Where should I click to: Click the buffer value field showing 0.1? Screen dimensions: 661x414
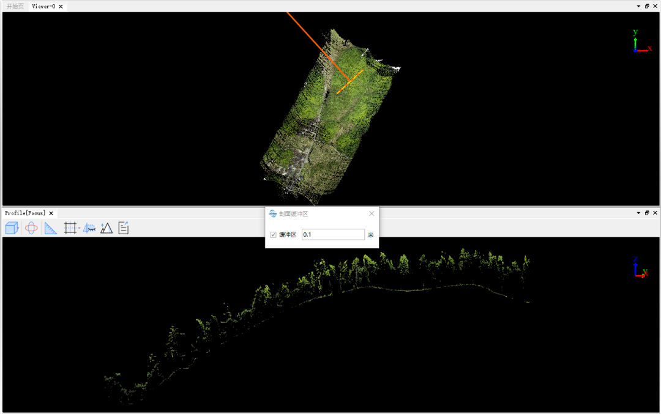tap(333, 235)
